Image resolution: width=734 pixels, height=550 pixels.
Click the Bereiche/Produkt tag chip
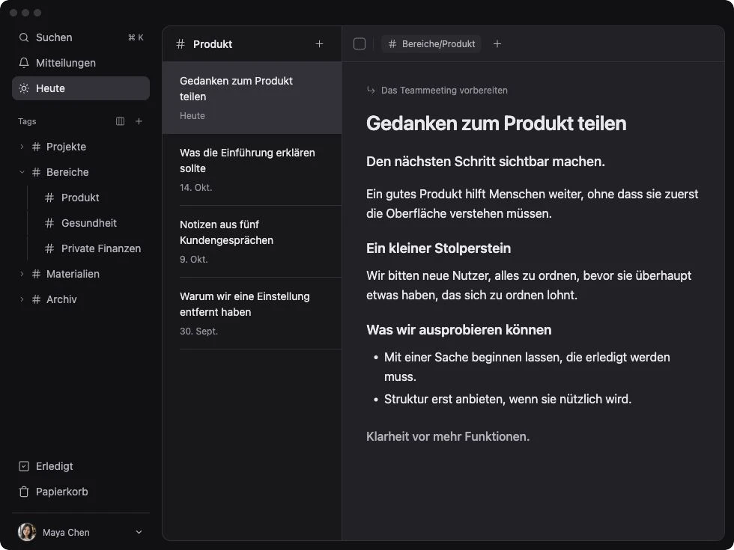pos(431,44)
